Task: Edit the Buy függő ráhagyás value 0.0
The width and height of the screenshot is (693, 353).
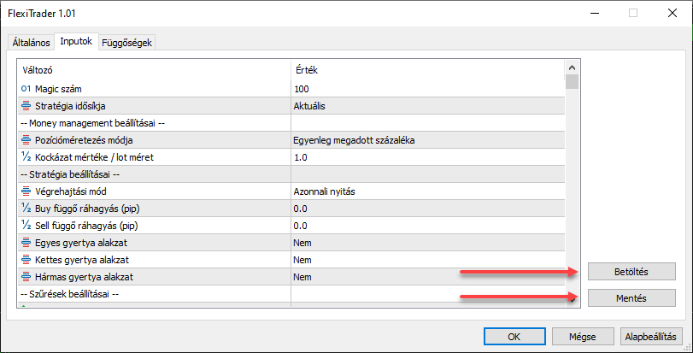Action: pos(427,209)
